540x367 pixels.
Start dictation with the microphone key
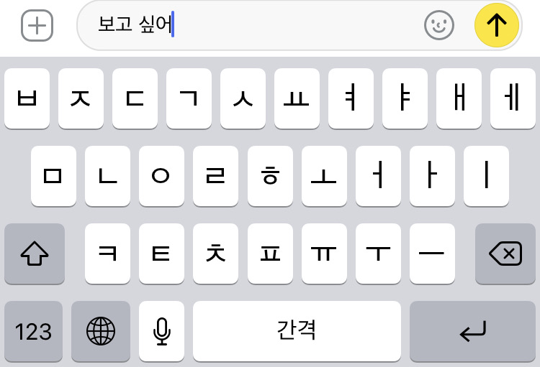(x=161, y=331)
